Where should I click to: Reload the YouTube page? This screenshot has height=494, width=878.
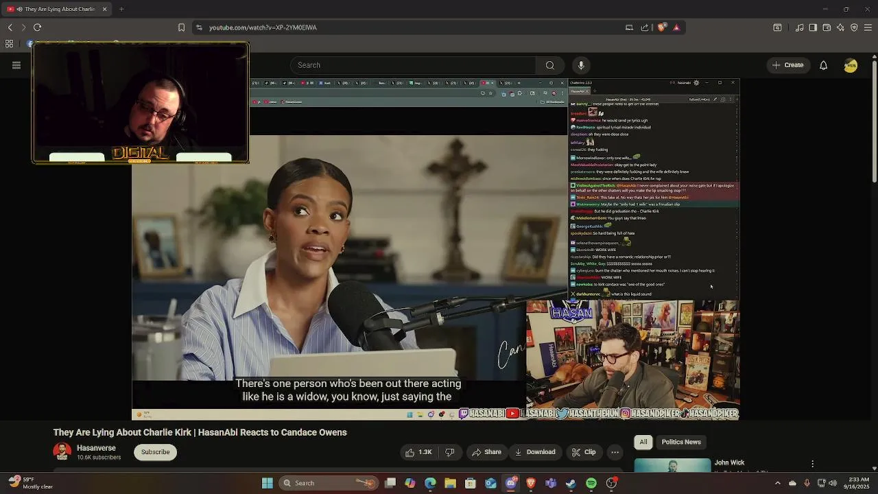click(37, 27)
